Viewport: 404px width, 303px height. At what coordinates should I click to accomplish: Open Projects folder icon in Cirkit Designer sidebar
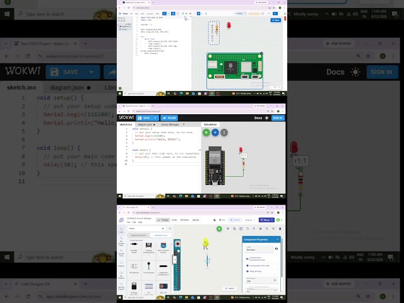pos(121,264)
